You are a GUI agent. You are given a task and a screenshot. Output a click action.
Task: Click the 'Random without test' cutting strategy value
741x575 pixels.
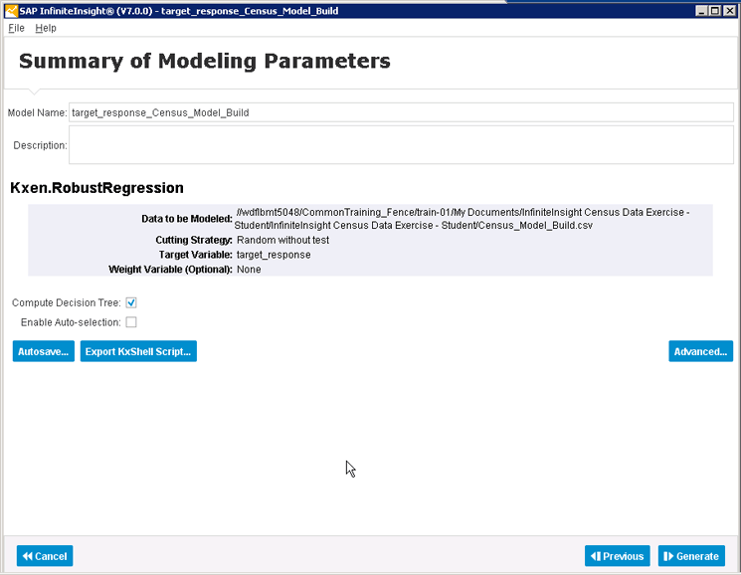coord(282,240)
